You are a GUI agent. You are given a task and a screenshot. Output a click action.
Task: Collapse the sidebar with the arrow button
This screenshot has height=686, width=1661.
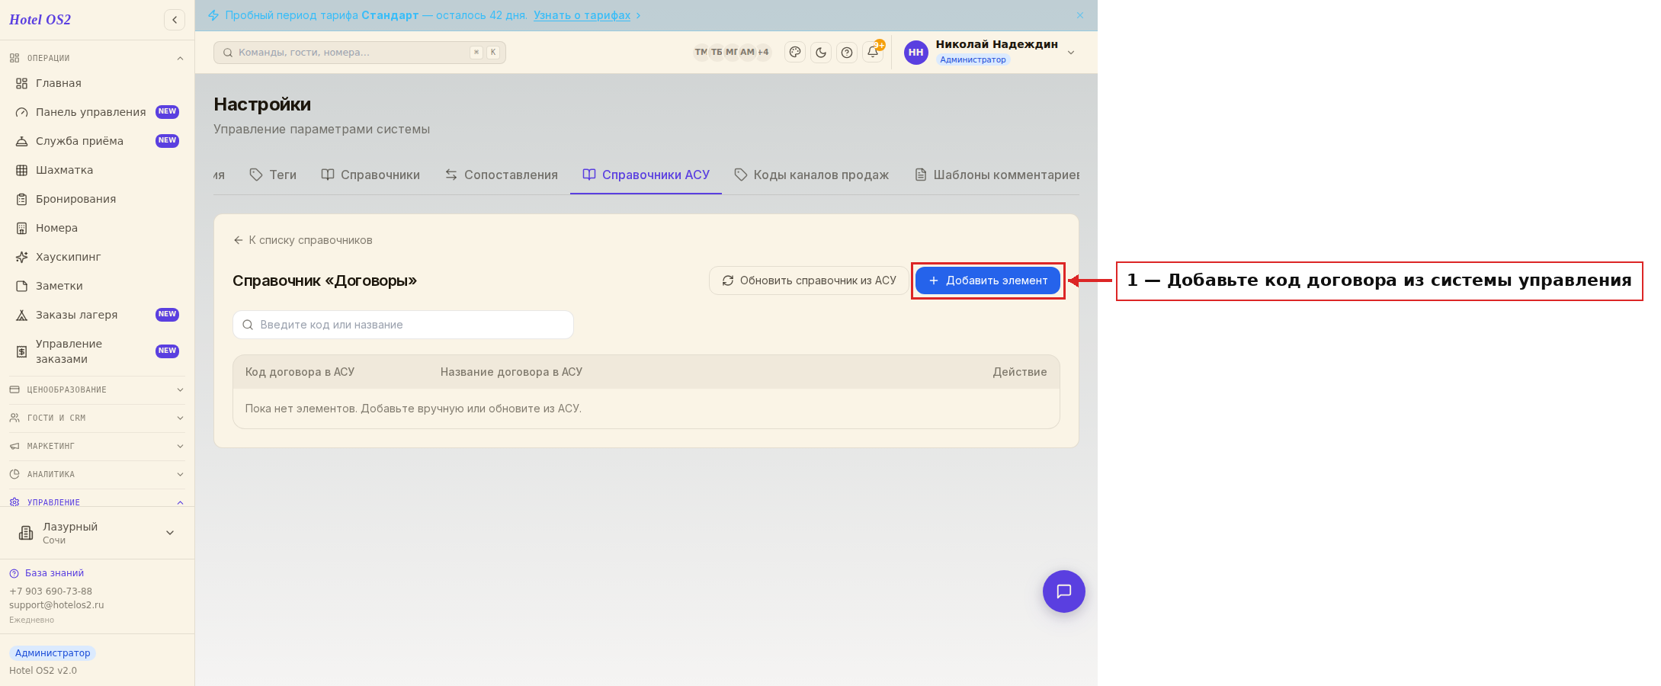[x=175, y=20]
